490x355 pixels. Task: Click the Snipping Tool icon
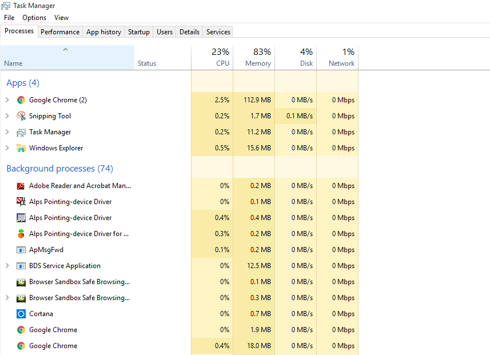tap(21, 115)
